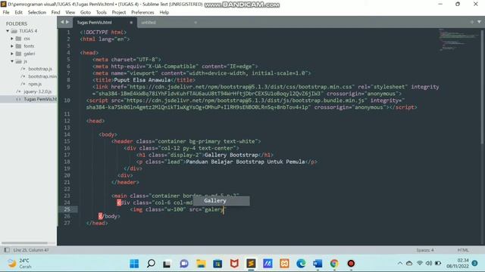Open Chat from taskbar
This screenshot has height=272, width=485.
click(184, 264)
